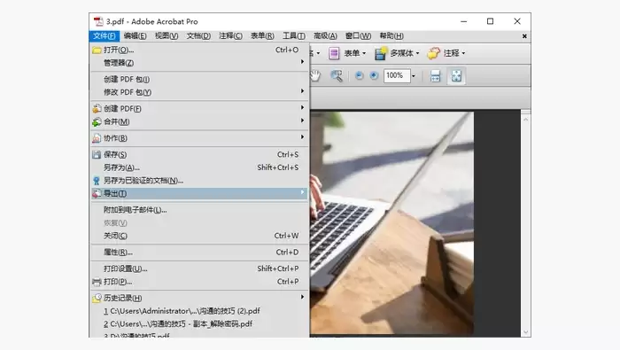Open the 文档(D) menu
The image size is (620, 350).
coord(198,36)
